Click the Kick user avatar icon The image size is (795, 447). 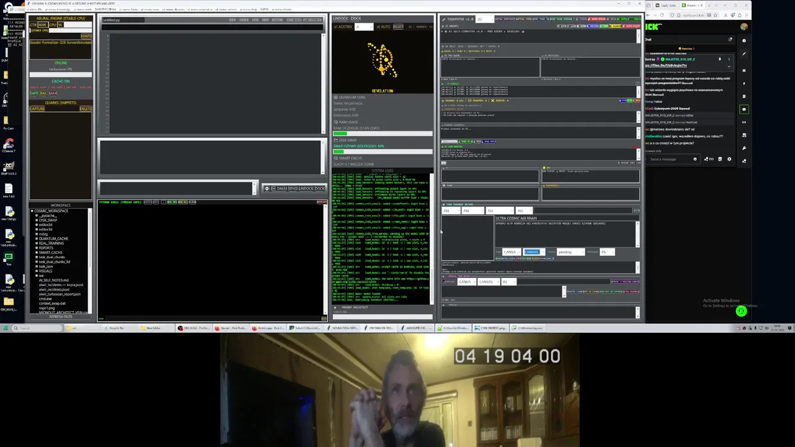click(744, 27)
